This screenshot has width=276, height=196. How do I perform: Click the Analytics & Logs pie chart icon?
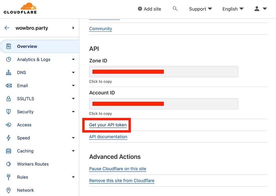[x=9, y=59]
